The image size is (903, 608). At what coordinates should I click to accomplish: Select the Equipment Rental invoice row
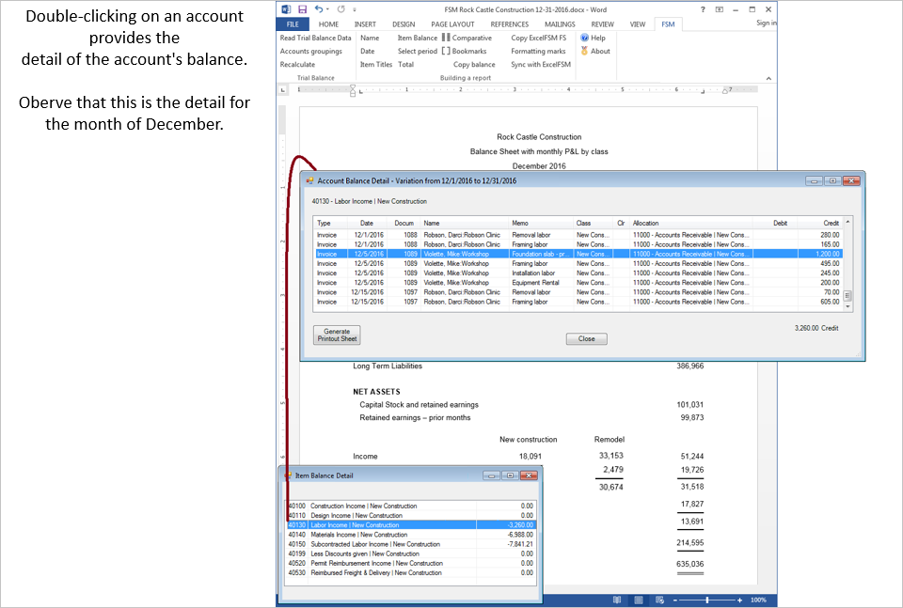coord(578,283)
